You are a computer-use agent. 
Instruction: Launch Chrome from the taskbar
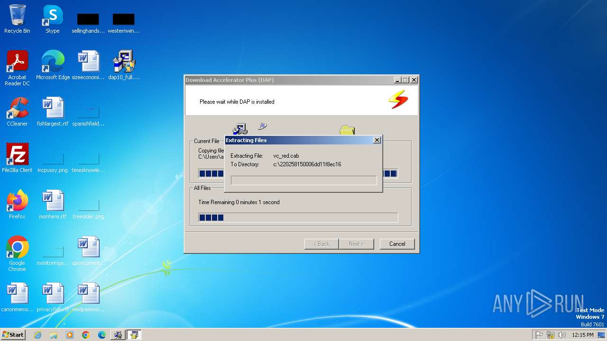coord(86,335)
